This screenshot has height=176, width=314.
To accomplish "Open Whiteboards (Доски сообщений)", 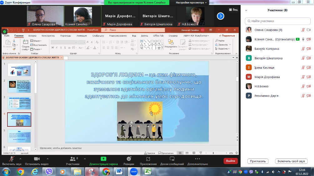I will coord(172,159).
